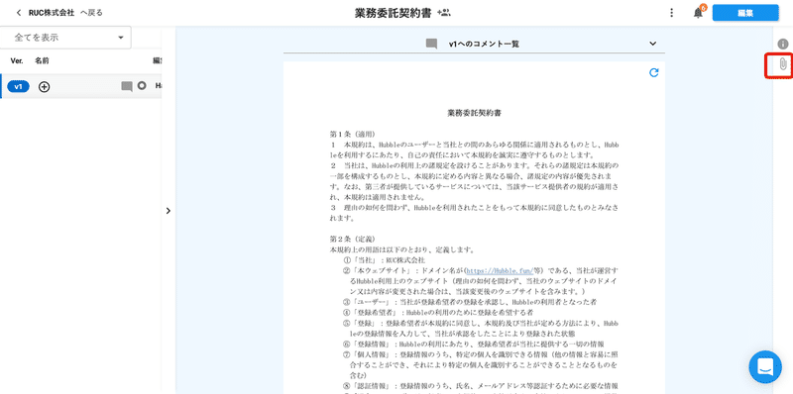Add a new version with the plus-circle icon
The image size is (793, 394).
45,87
